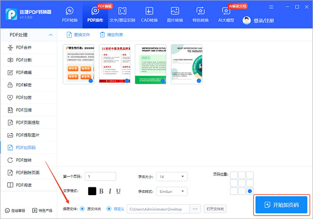Select PDF加密 in the sidebar
Image resolution: width=313 pixels, height=219 pixels.
point(28,98)
